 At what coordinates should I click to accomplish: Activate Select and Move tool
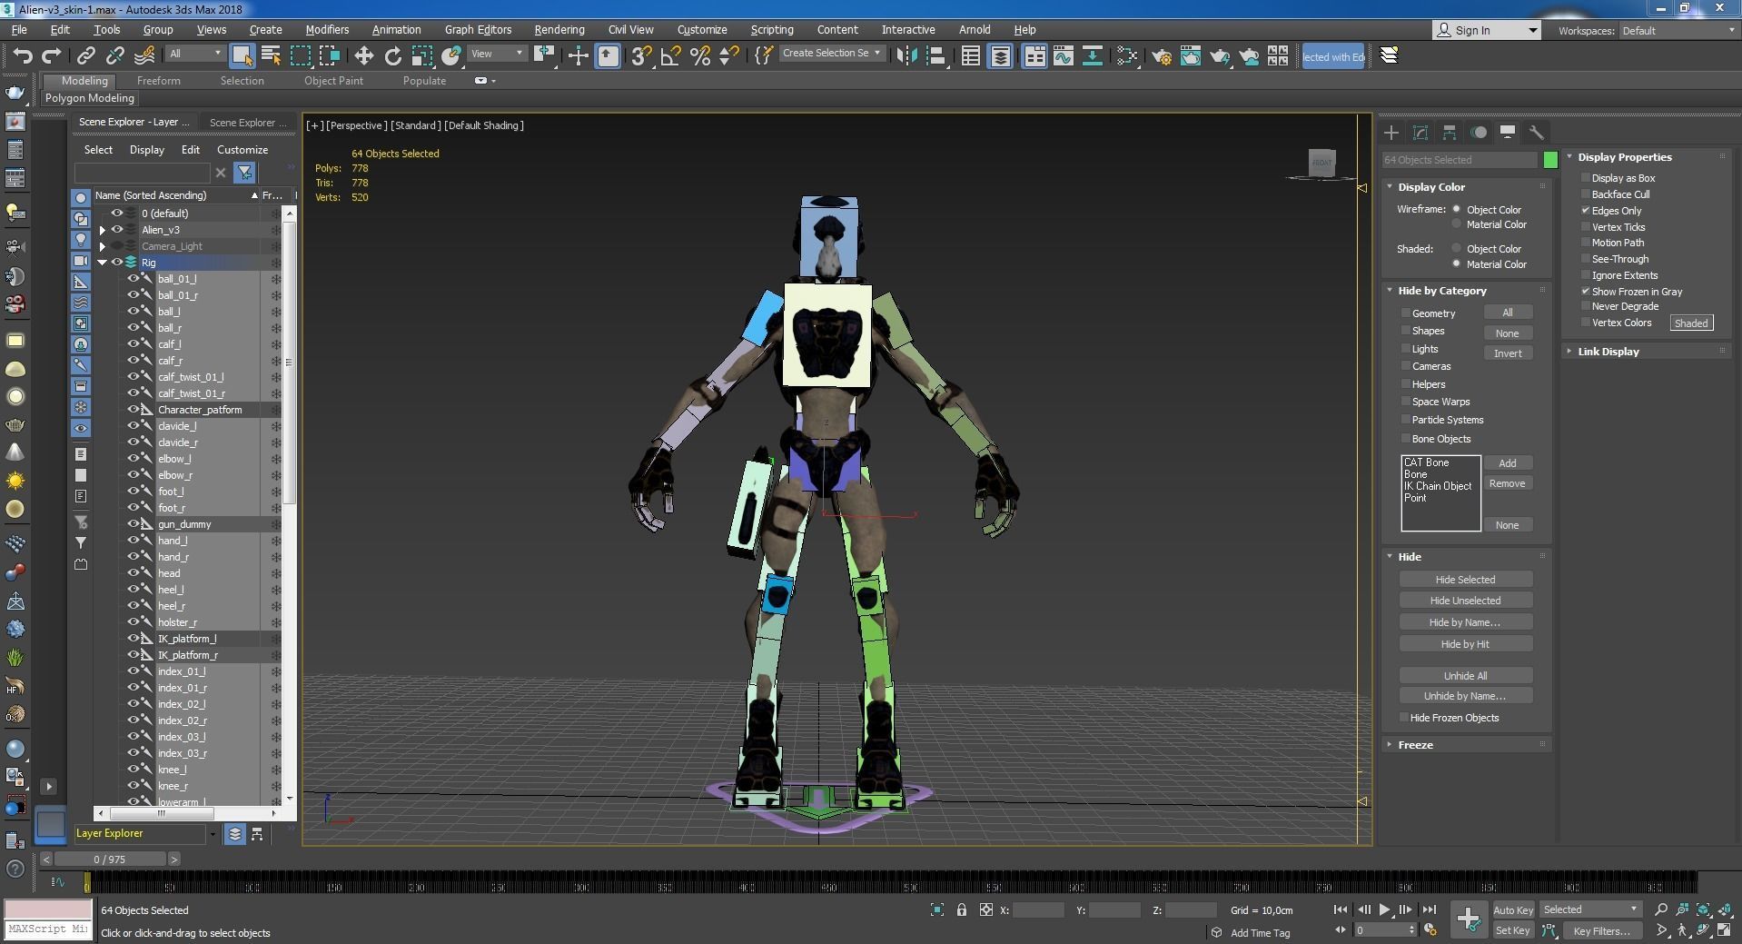(x=363, y=55)
